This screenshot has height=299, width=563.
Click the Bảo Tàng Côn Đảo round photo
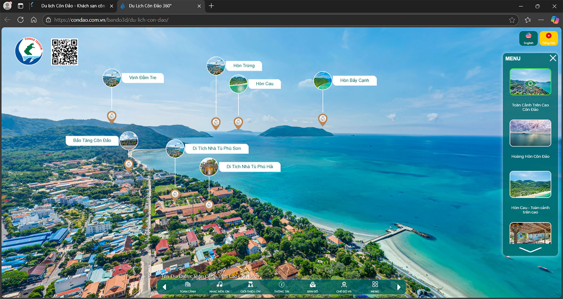[x=129, y=141]
